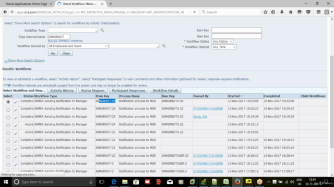
Task: Click the Participant Responses button
Action: point(128,90)
